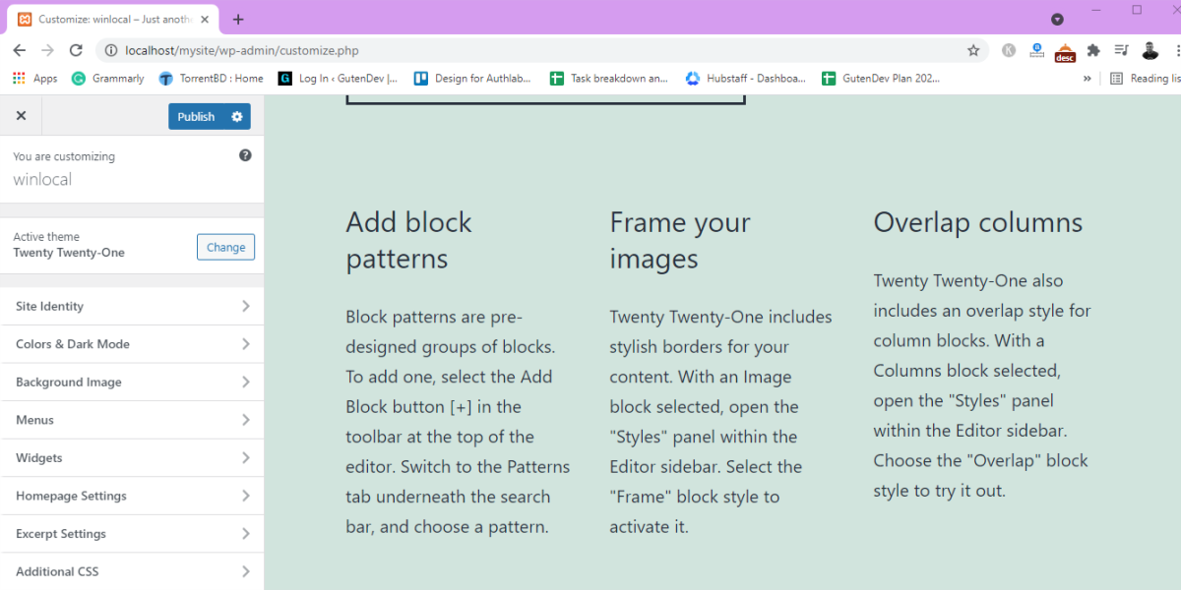Open the media controls icon in toolbar

click(1121, 50)
